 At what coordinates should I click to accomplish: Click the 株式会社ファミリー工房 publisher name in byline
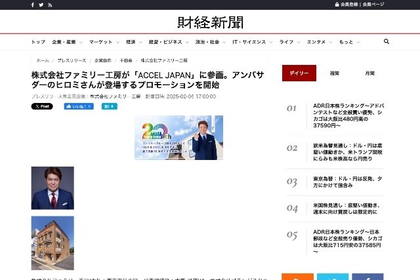[x=115, y=96]
